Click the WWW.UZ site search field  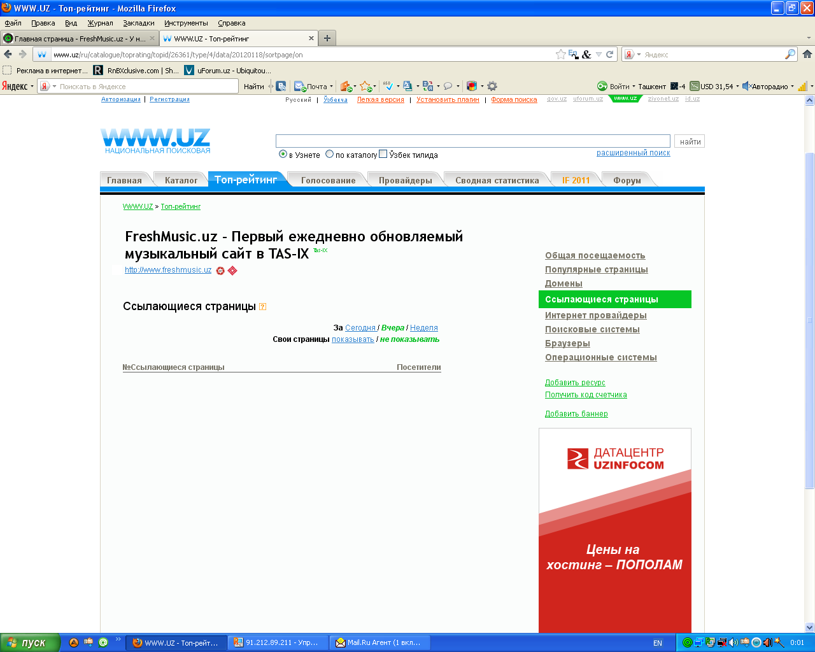(x=472, y=141)
